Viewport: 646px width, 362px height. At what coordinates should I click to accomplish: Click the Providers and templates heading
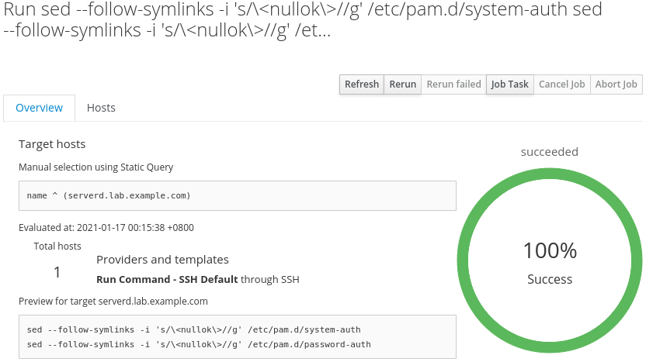point(162,260)
